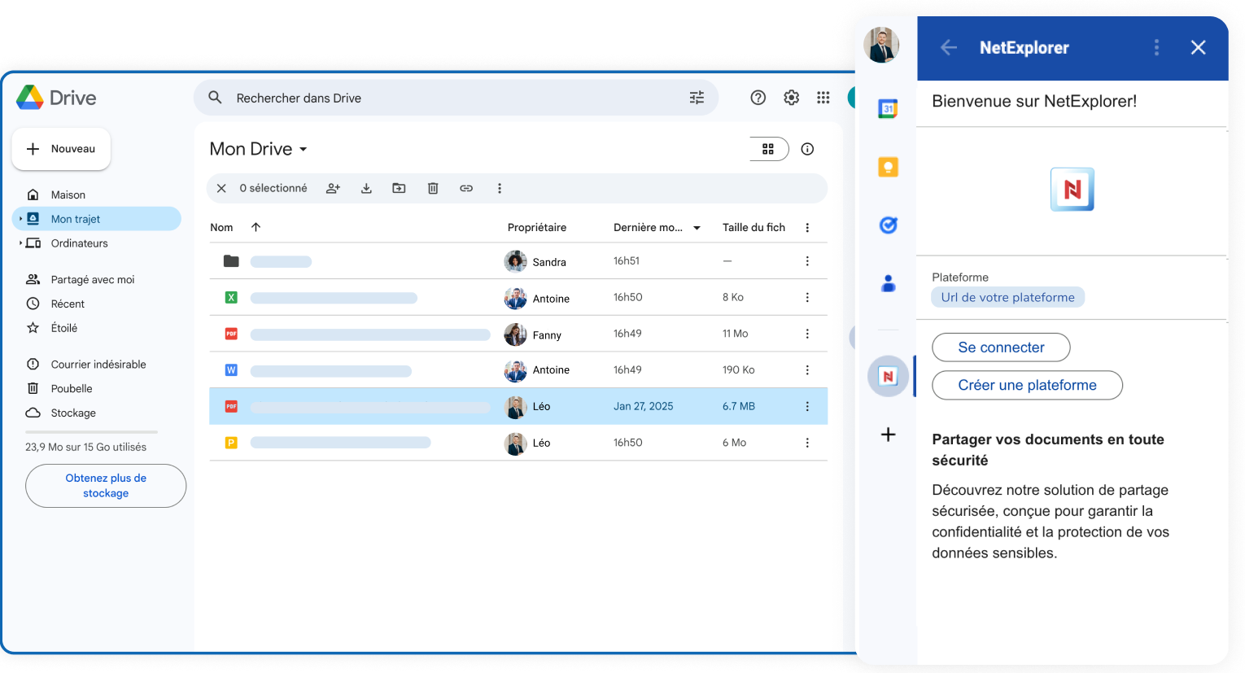This screenshot has width=1245, height=673.
Task: Expand the Ordinateurs tree item
Action: point(20,243)
